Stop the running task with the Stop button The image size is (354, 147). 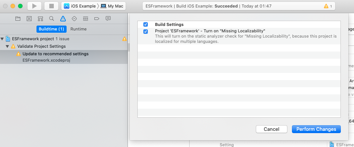click(52, 6)
